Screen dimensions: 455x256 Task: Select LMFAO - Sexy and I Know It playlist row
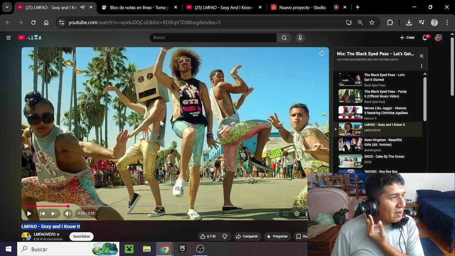tap(379, 129)
